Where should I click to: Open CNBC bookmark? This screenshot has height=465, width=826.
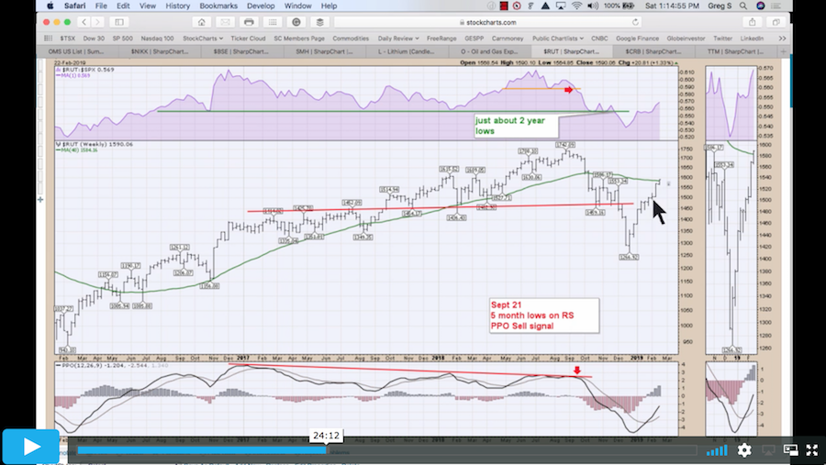(599, 39)
